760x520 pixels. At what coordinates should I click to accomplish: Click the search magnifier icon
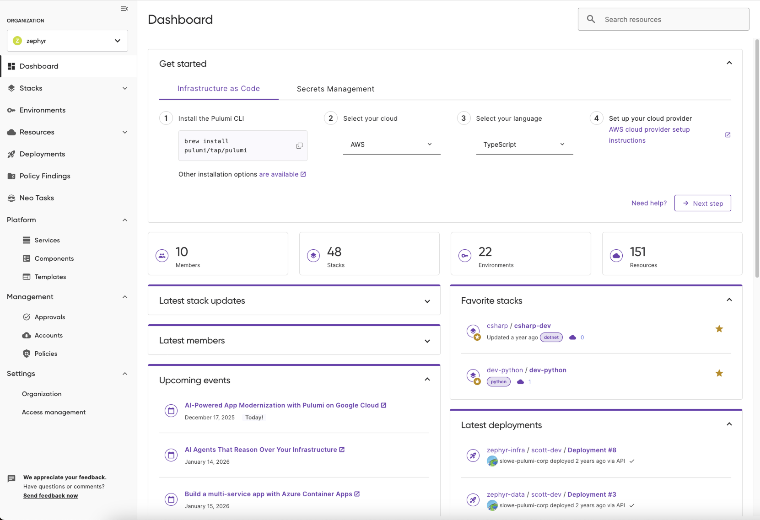tap(591, 19)
